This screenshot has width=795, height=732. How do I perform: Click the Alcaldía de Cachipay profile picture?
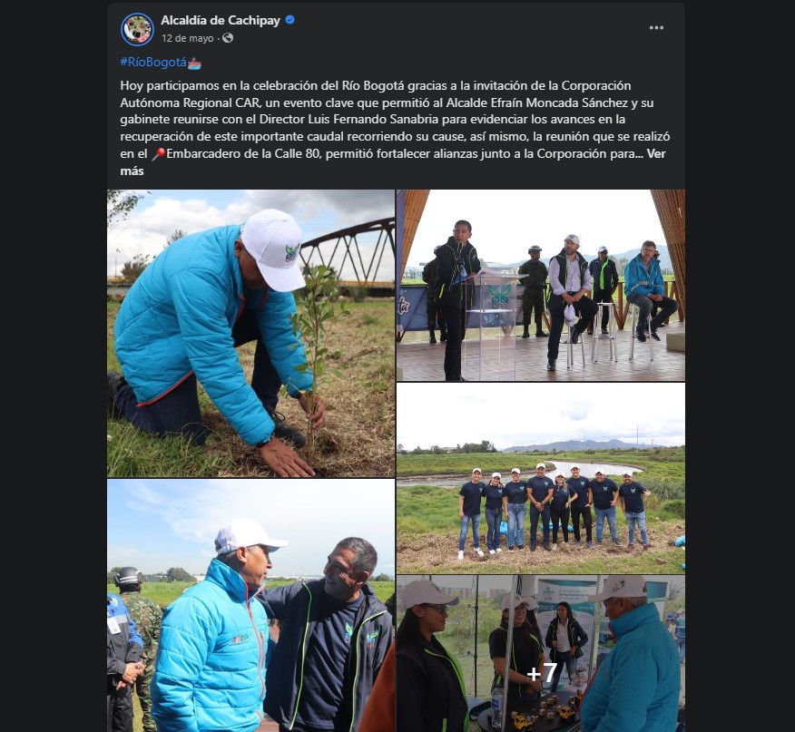pos(137,29)
